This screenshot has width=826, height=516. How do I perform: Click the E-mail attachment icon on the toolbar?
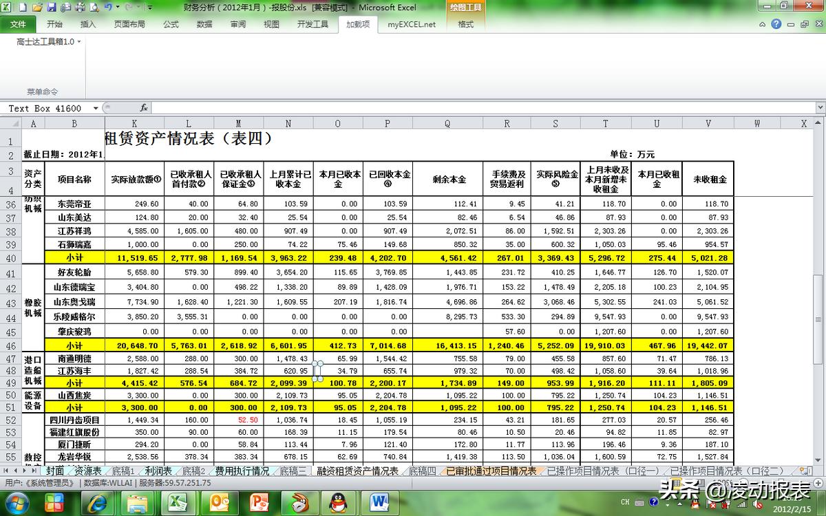tap(66, 7)
